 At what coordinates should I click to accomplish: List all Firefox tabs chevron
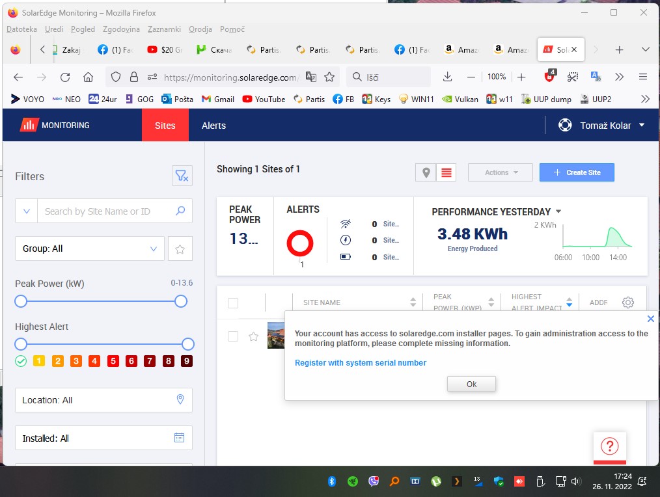tap(645, 49)
